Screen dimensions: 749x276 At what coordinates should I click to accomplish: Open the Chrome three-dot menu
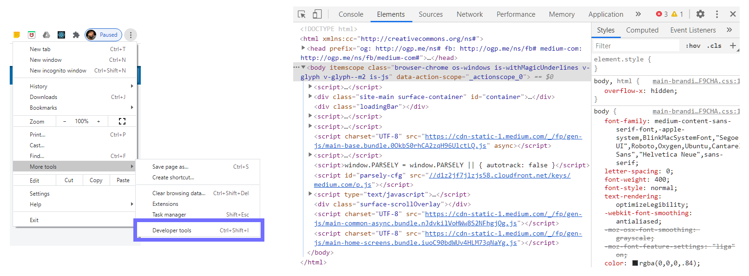131,35
